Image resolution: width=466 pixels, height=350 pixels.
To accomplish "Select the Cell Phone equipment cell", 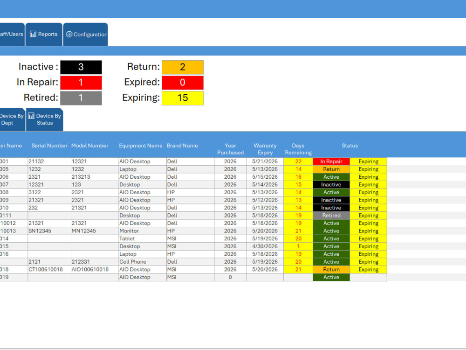I will click(142, 262).
